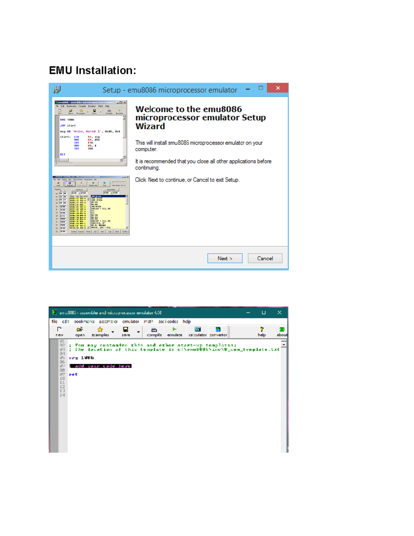Click the highlighted 'add your code here' line

(x=100, y=366)
